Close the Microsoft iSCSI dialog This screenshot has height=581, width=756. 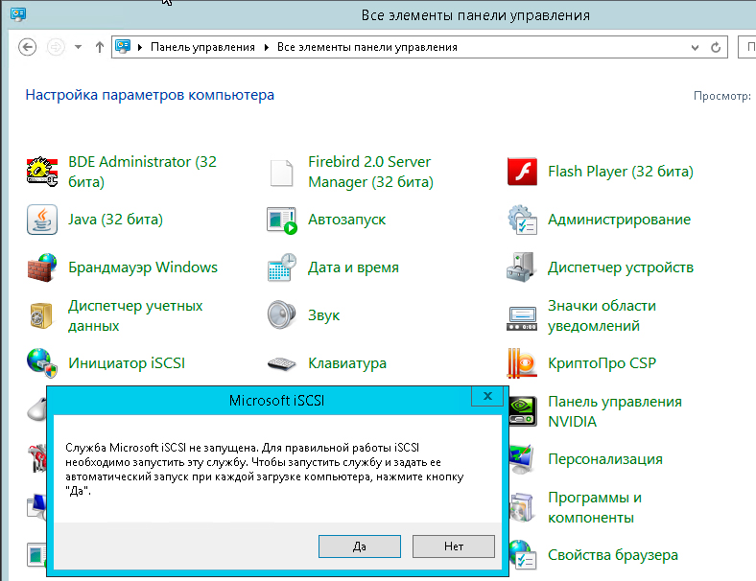pyautogui.click(x=487, y=396)
